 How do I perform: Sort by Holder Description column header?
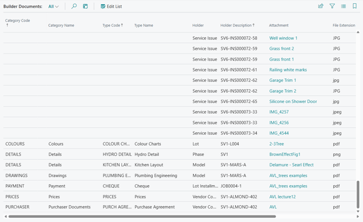point(237,25)
